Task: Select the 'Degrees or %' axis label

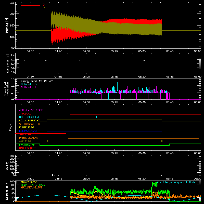Action: (x=7, y=191)
